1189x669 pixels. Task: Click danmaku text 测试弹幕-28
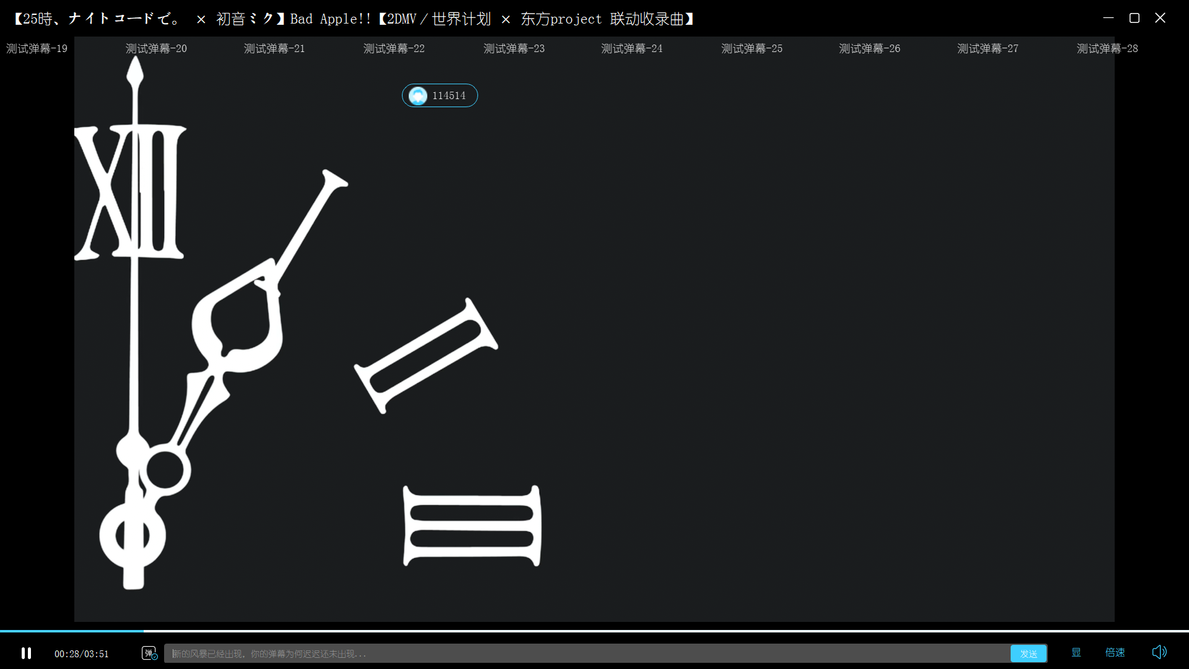point(1107,48)
